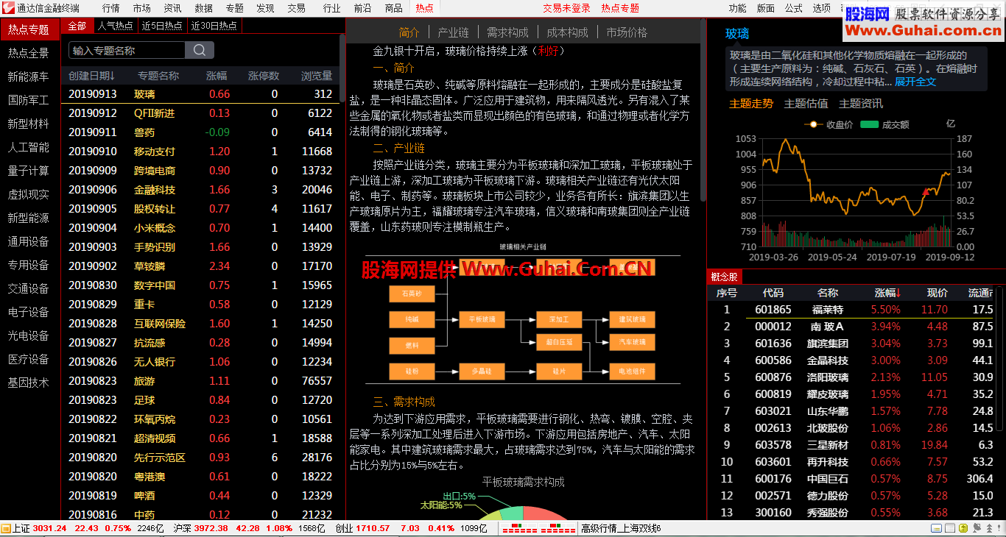Sort concept stocks by 代码 column
Viewport: 1006px width, 537px height.
[x=773, y=293]
